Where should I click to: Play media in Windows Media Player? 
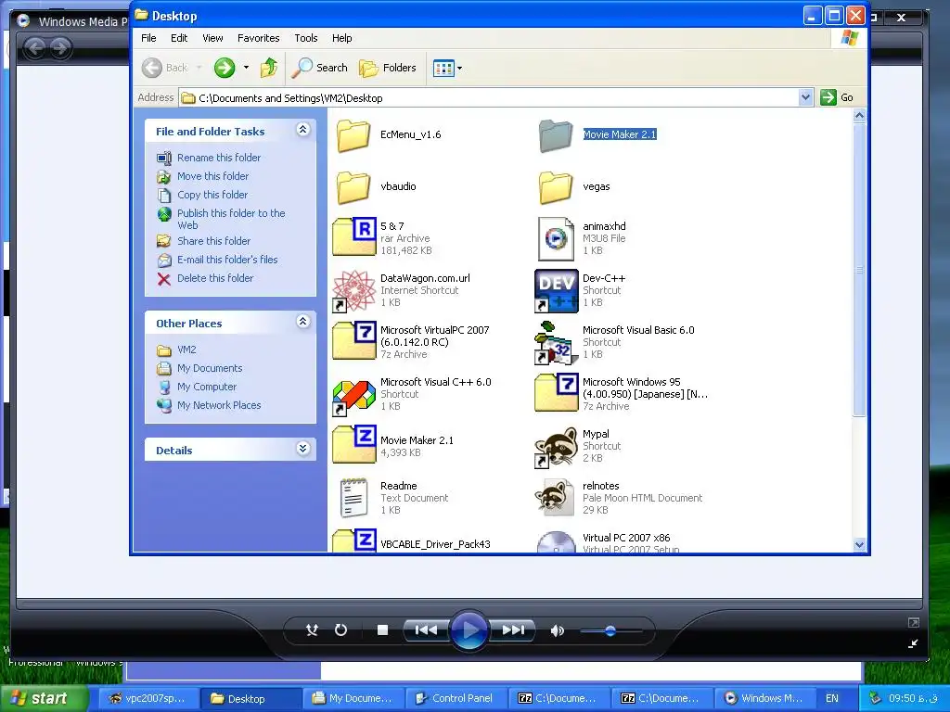pyautogui.click(x=469, y=630)
